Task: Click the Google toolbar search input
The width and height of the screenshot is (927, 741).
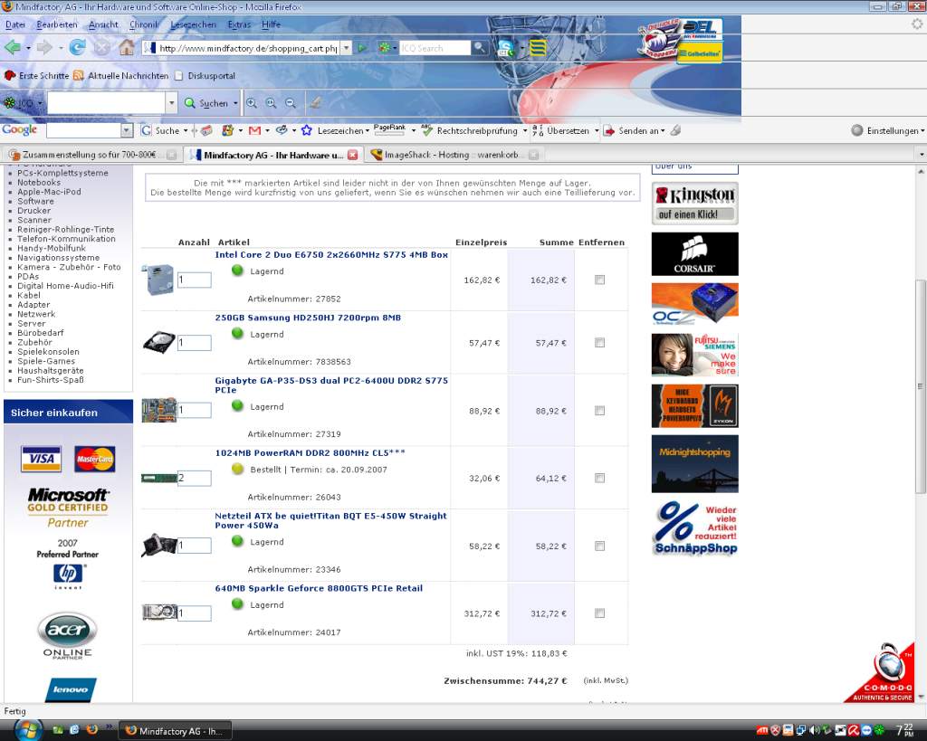Action: point(83,130)
